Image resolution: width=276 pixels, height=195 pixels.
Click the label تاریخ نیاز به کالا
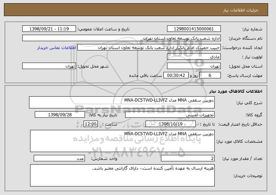103,115
